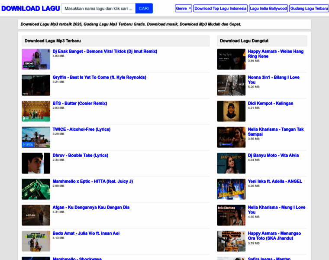This screenshot has height=260, width=329.
Task: Open BTS Butter Cooler Remix link
Action: coord(80,103)
